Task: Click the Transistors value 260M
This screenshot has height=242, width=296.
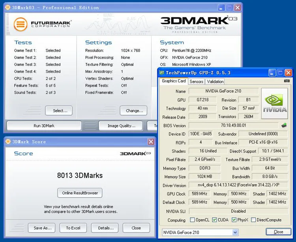Action: (x=248, y=117)
